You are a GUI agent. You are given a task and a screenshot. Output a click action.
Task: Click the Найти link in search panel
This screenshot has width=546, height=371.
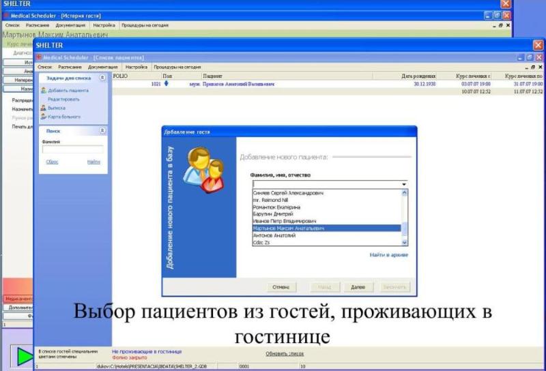point(94,162)
